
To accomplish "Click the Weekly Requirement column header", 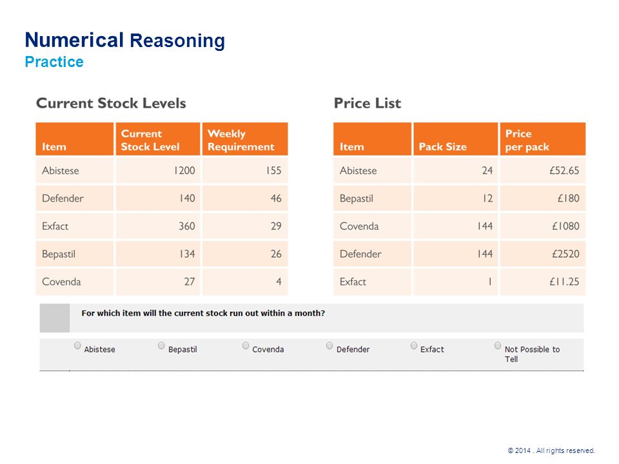I will coord(245,139).
